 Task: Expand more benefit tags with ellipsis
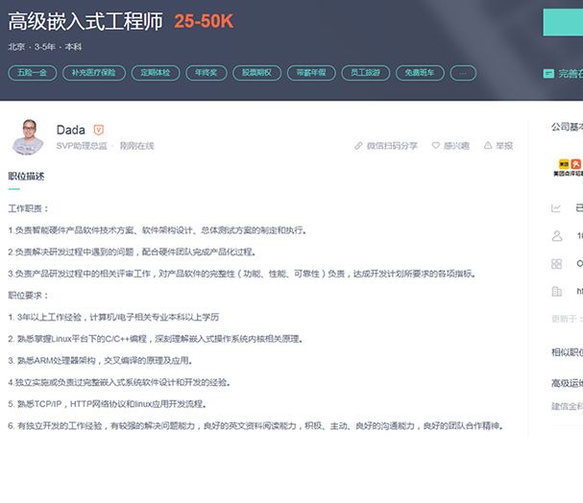coord(463,72)
